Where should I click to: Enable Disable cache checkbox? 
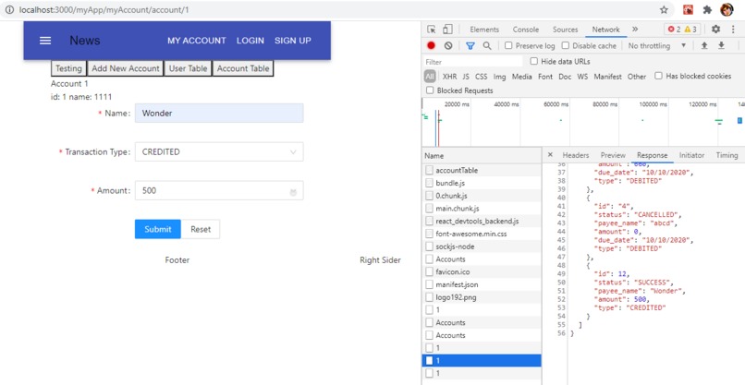pyautogui.click(x=566, y=45)
